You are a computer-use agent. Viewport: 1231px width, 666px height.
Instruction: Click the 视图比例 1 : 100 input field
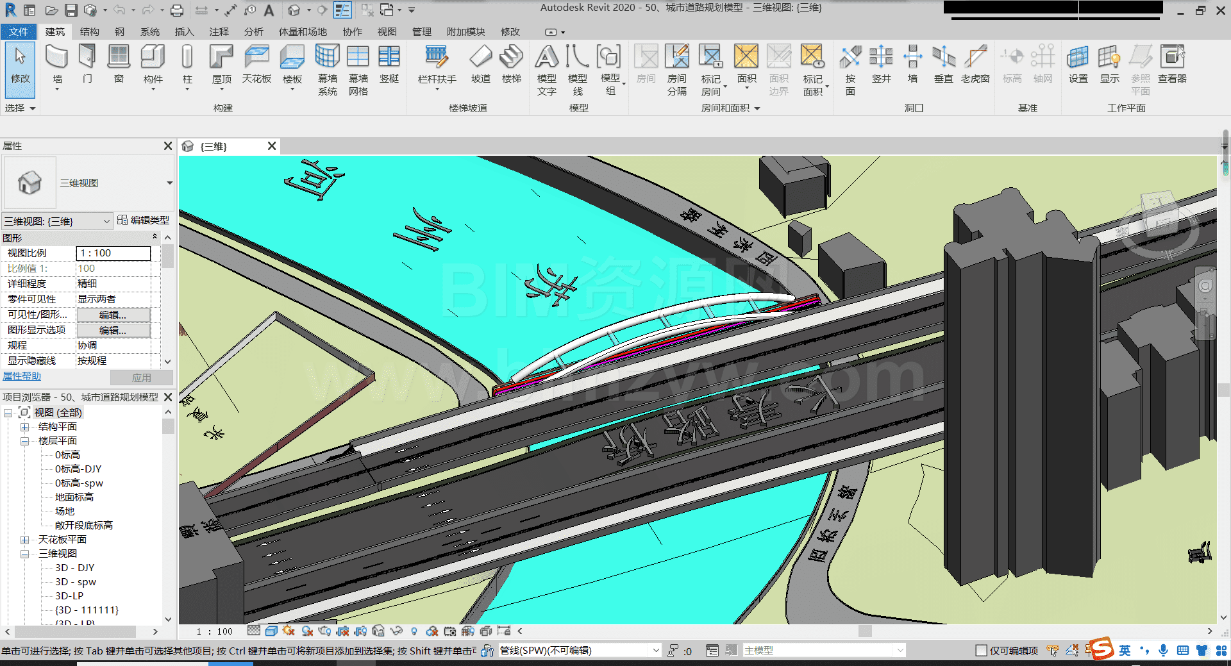click(113, 253)
